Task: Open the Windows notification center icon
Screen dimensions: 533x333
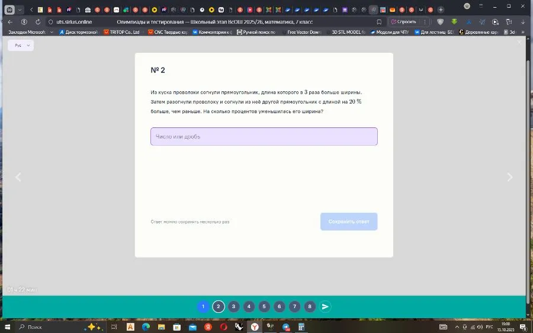Action: [523, 327]
